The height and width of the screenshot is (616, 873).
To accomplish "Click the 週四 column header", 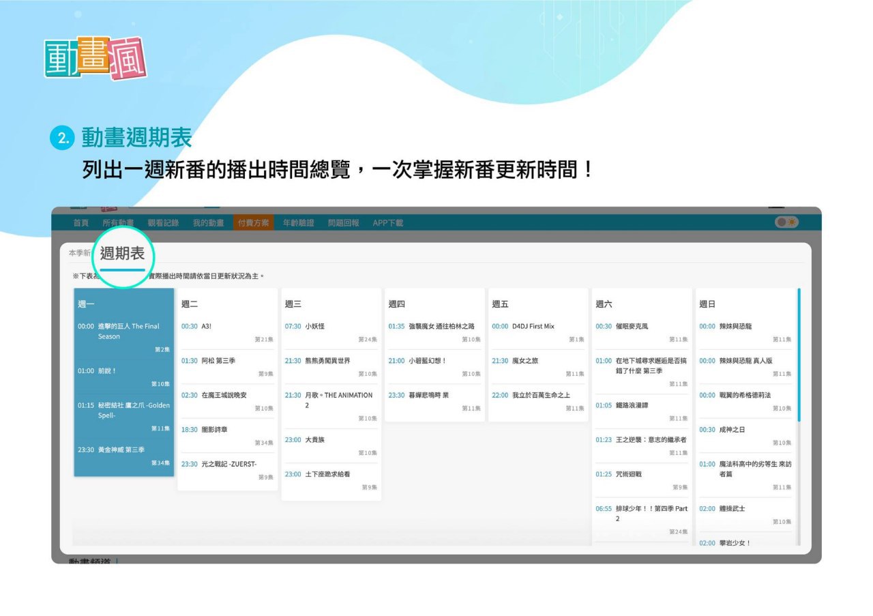I will [397, 304].
